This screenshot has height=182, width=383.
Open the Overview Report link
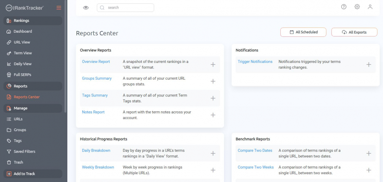click(96, 62)
